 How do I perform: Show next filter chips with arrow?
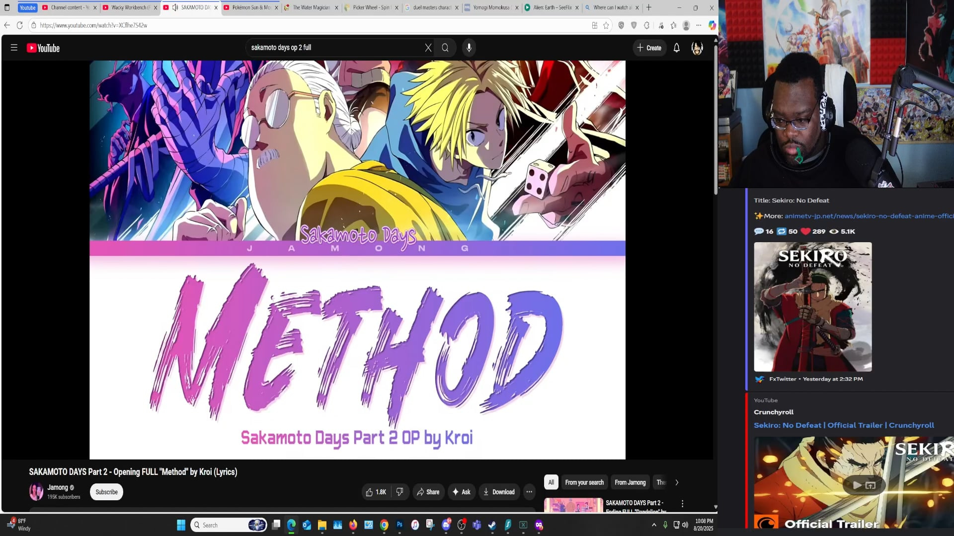(677, 482)
